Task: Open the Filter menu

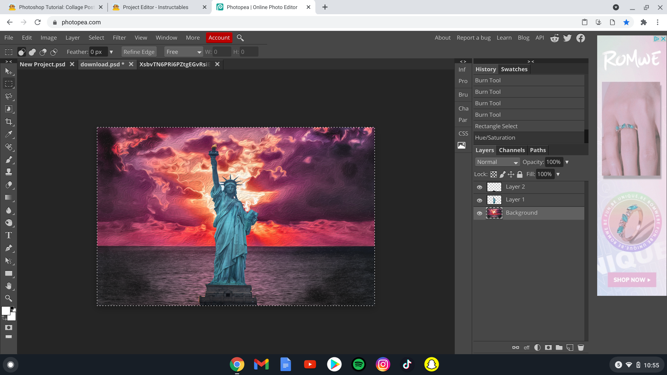Action: click(x=119, y=37)
